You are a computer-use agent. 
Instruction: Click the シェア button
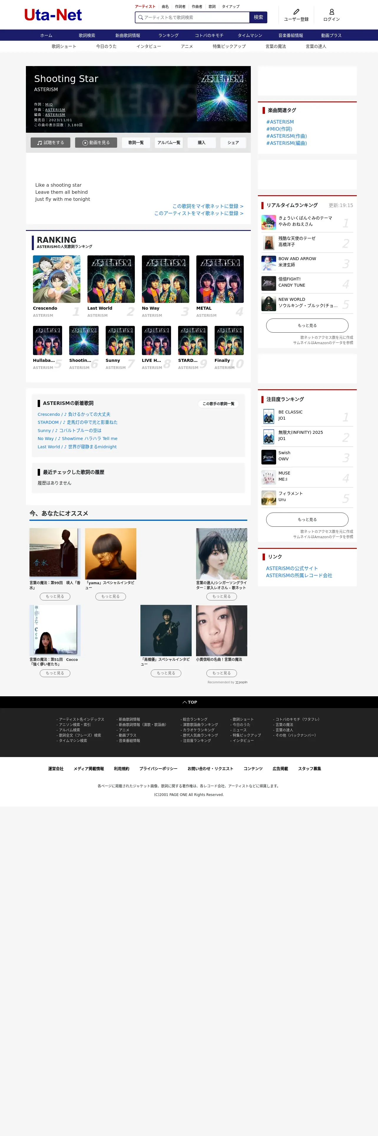[x=233, y=142]
